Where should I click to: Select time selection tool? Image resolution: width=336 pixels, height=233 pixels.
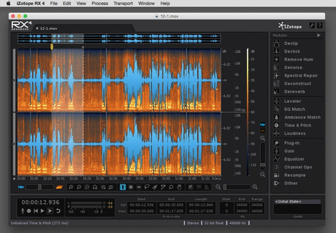(123, 187)
